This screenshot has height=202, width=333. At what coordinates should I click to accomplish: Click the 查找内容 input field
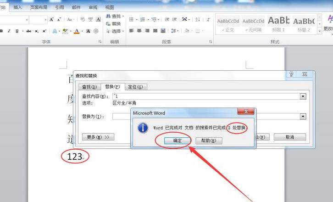[206, 96]
